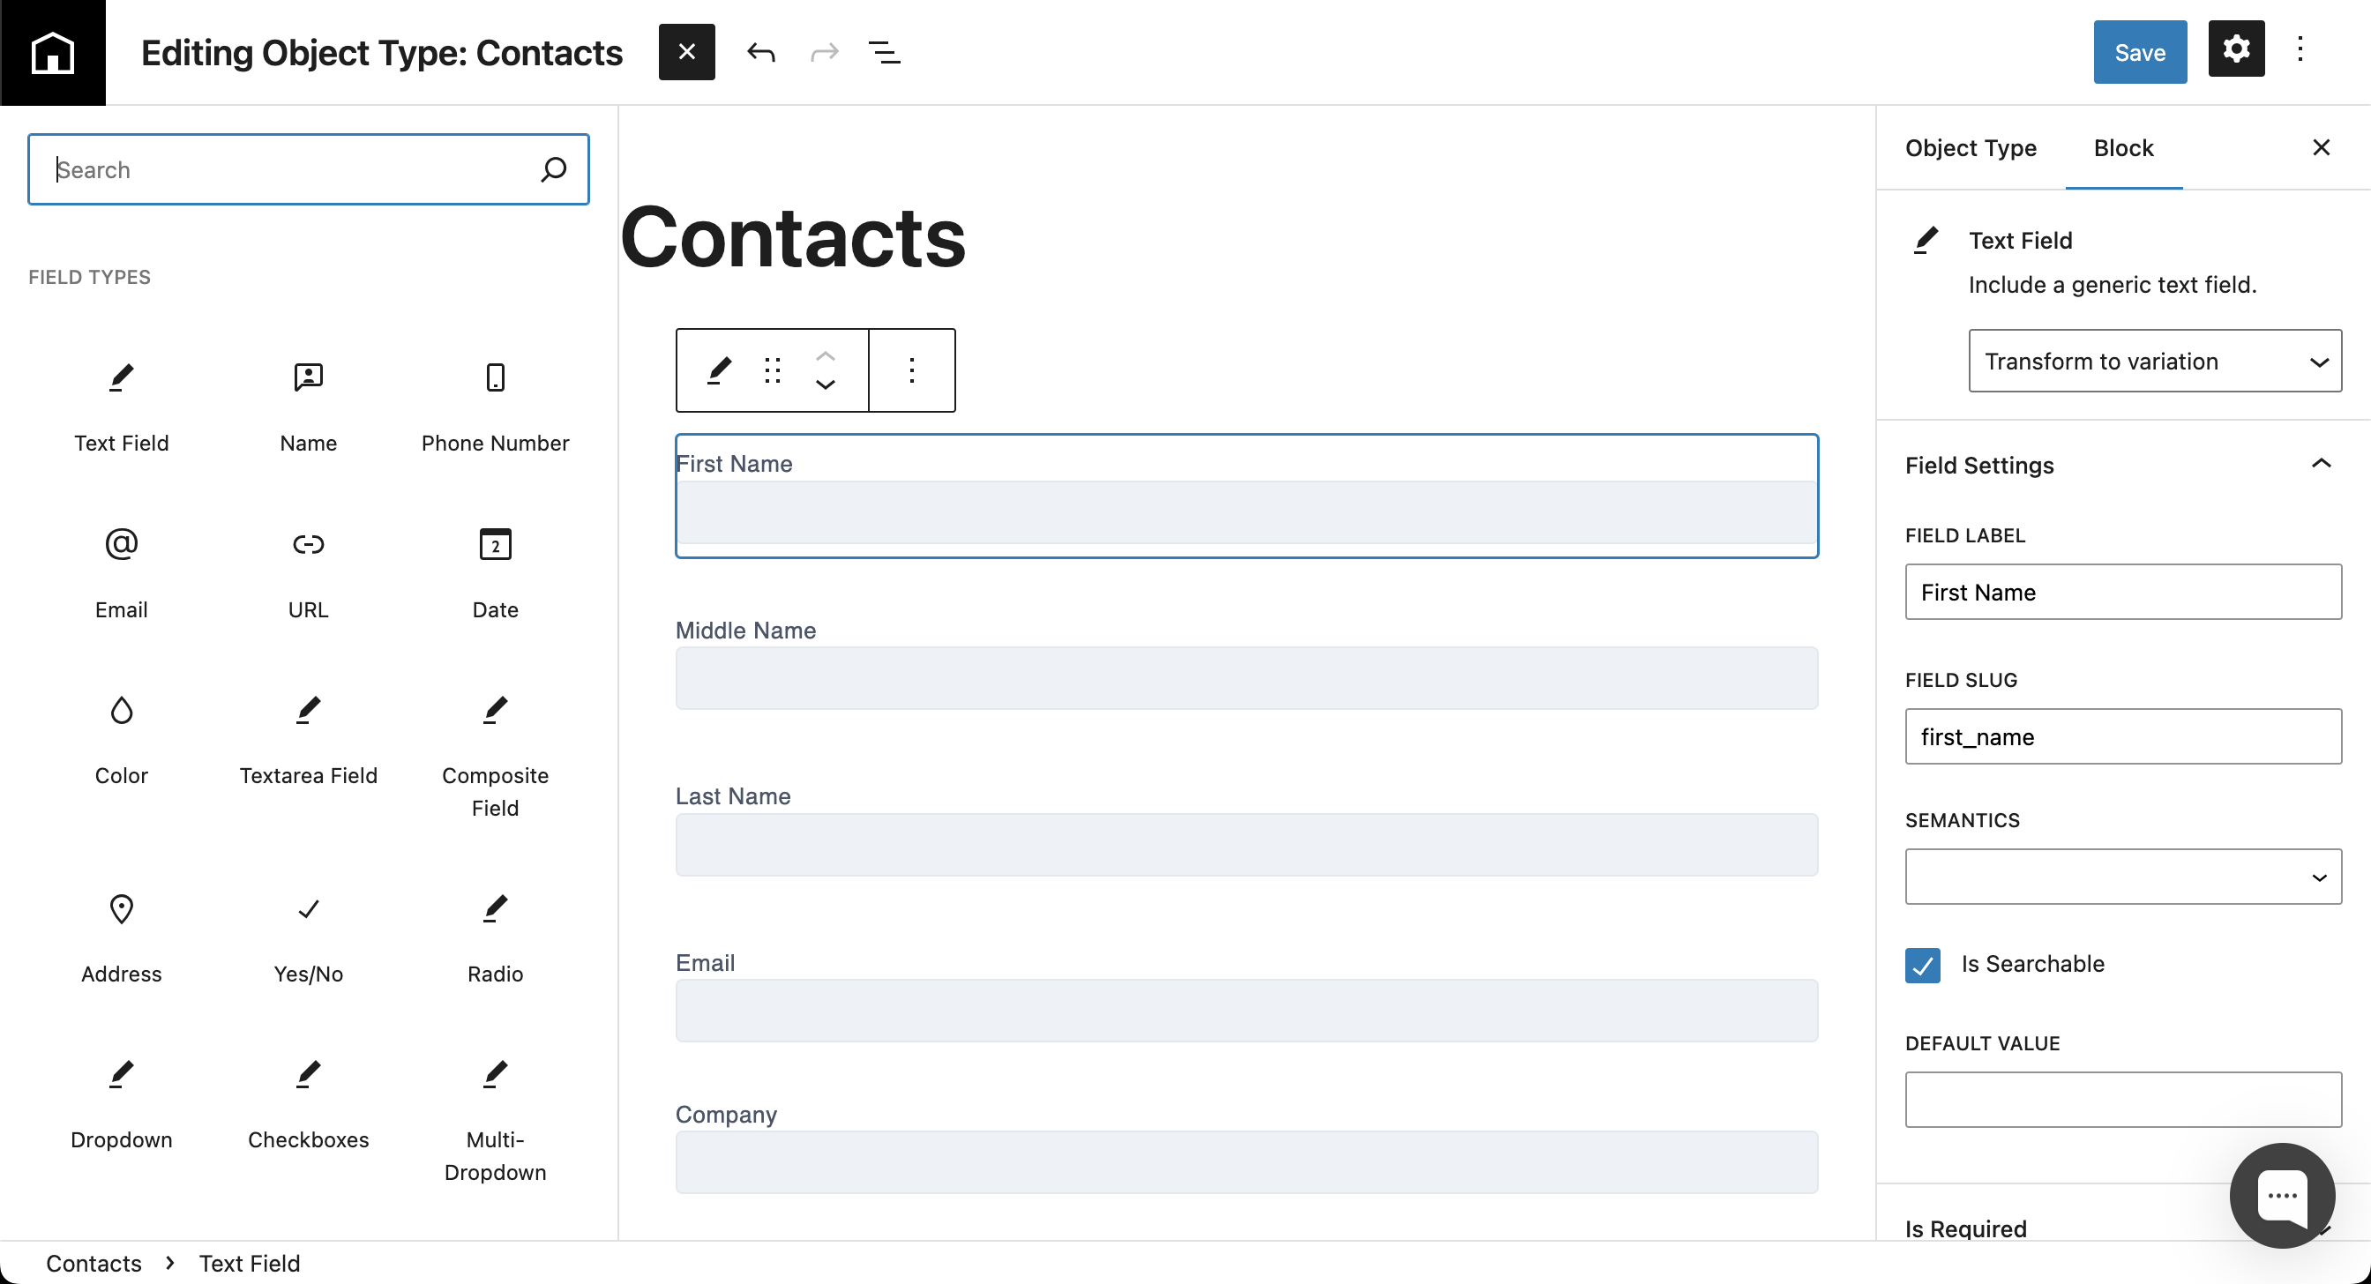Insert the Address field type

point(122,936)
